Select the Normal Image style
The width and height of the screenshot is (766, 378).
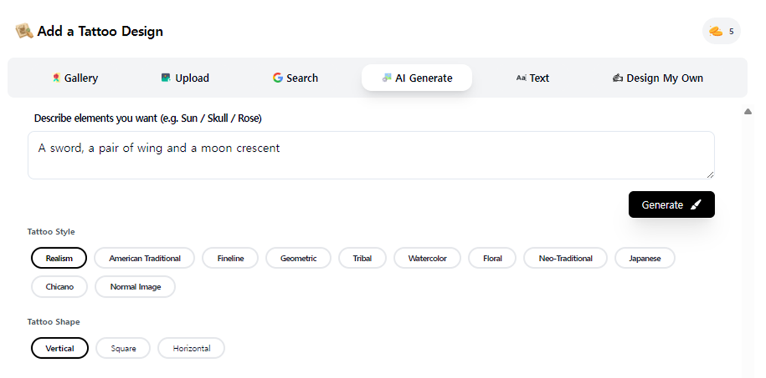[136, 287]
